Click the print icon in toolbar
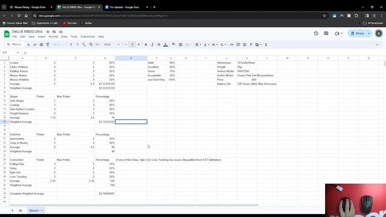This screenshot has width=386, height=217. pos(41,45)
